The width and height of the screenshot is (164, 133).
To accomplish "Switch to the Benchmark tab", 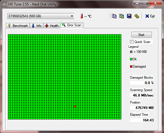I will tap(18, 26).
